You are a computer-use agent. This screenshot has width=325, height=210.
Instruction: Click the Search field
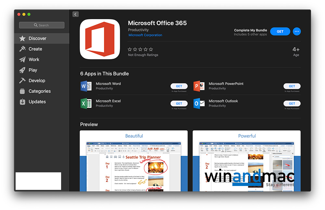(x=41, y=25)
